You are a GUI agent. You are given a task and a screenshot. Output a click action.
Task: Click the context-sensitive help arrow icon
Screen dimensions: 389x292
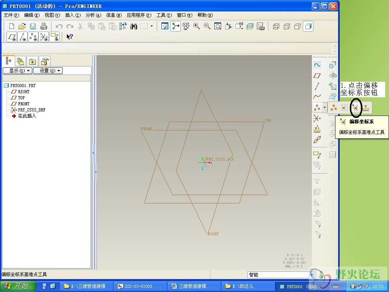70,37
